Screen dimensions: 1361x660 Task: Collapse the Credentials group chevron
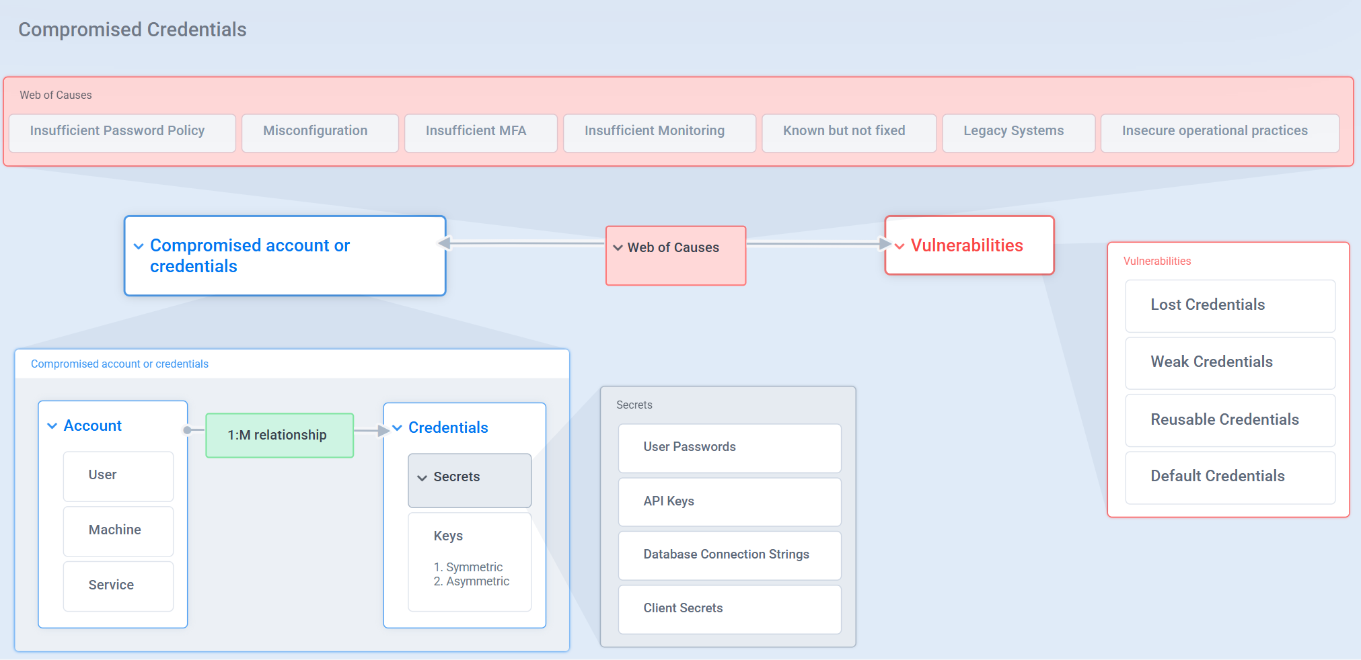point(398,428)
